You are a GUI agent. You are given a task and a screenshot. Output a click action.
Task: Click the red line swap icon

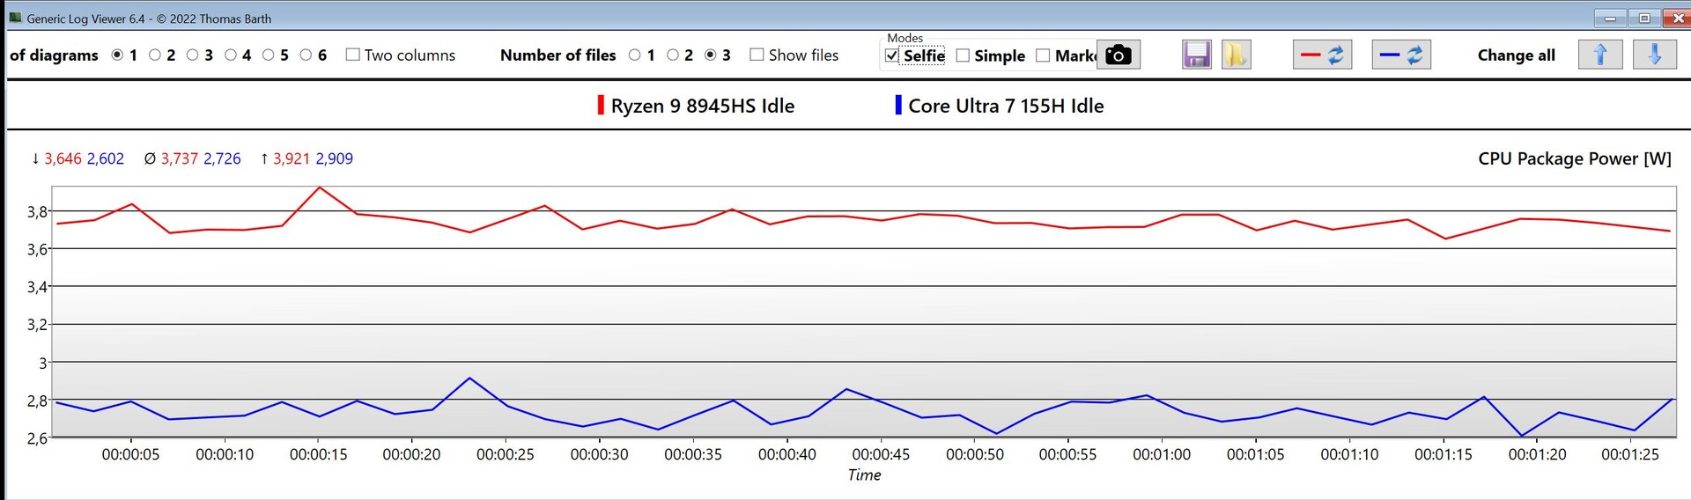tap(1322, 55)
